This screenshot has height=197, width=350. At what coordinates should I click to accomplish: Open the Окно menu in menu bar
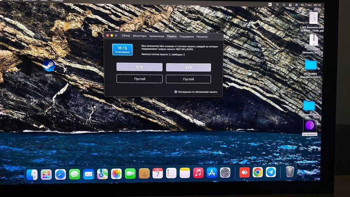[x=44, y=0]
